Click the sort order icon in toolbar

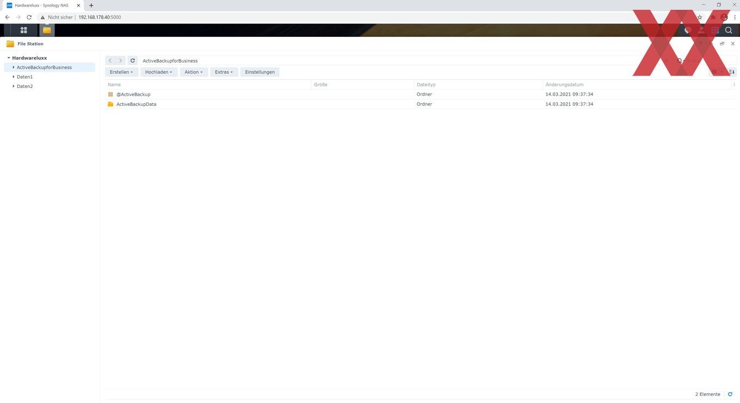732,72
